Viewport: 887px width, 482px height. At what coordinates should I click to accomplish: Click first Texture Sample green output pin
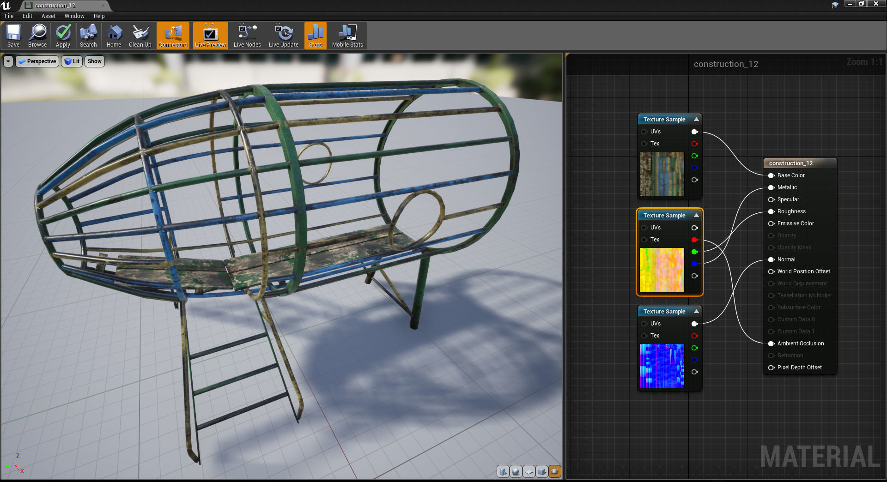pyautogui.click(x=694, y=156)
